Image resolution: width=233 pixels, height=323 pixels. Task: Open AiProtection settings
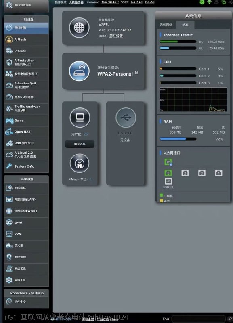26,63
